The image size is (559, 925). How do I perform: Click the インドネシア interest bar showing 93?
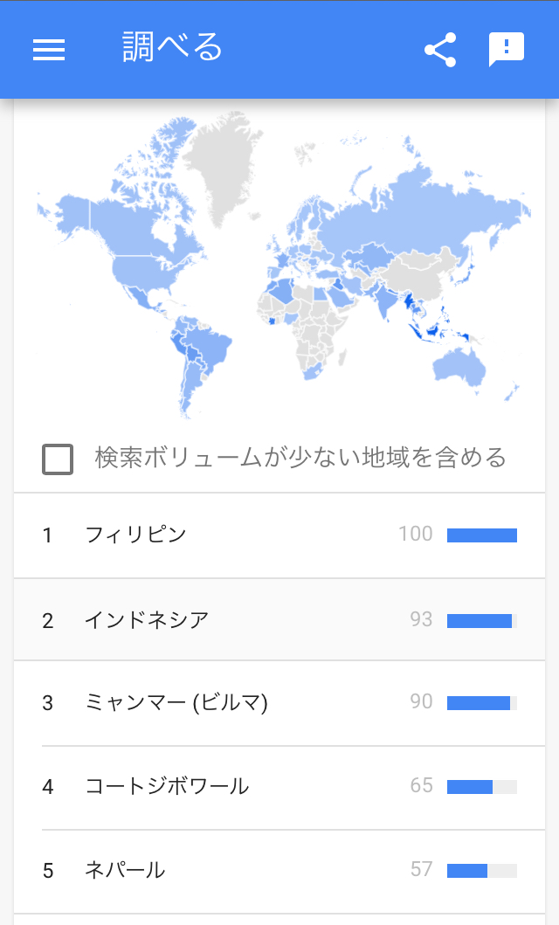(481, 621)
